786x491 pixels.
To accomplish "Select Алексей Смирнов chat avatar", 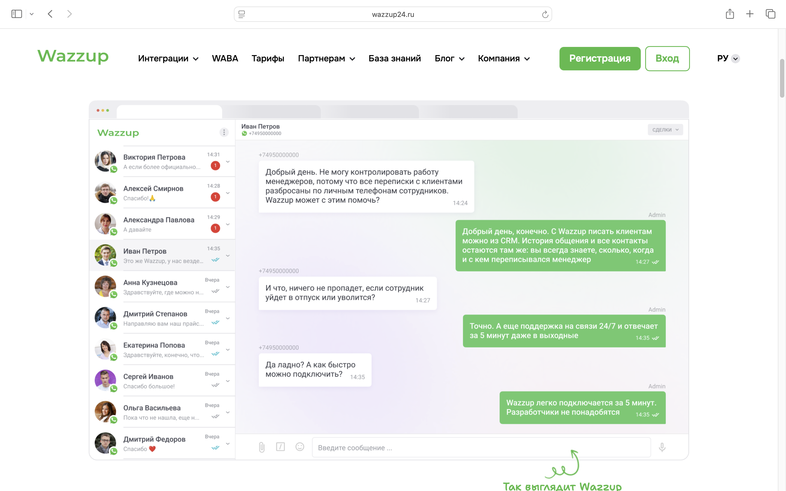I will [105, 193].
